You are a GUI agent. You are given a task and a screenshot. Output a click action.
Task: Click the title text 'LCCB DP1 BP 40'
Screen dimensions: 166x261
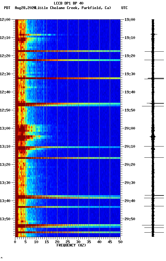[x=69, y=3]
